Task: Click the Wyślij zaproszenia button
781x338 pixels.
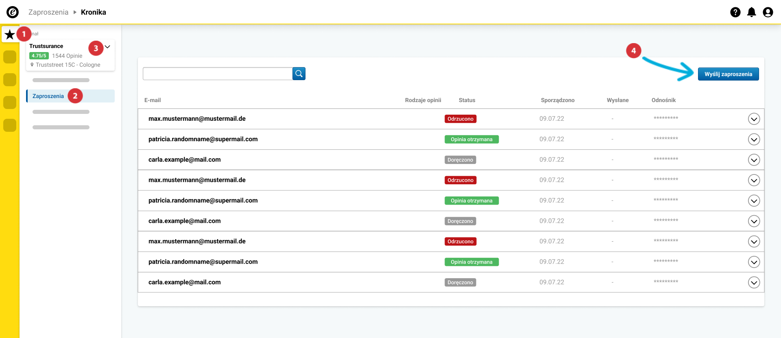Action: [x=728, y=74]
